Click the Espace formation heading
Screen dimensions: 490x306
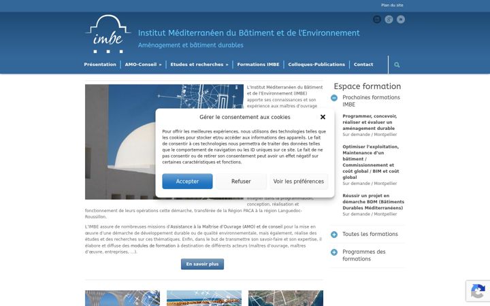point(367,86)
